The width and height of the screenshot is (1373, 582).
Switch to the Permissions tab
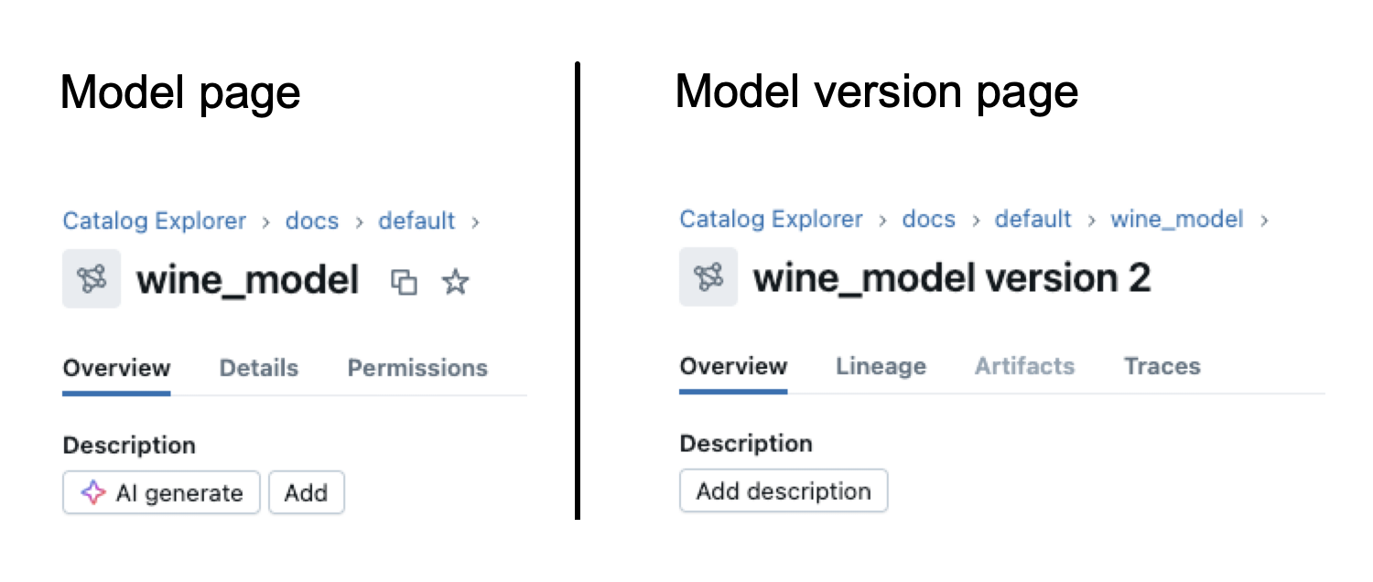coord(417,368)
